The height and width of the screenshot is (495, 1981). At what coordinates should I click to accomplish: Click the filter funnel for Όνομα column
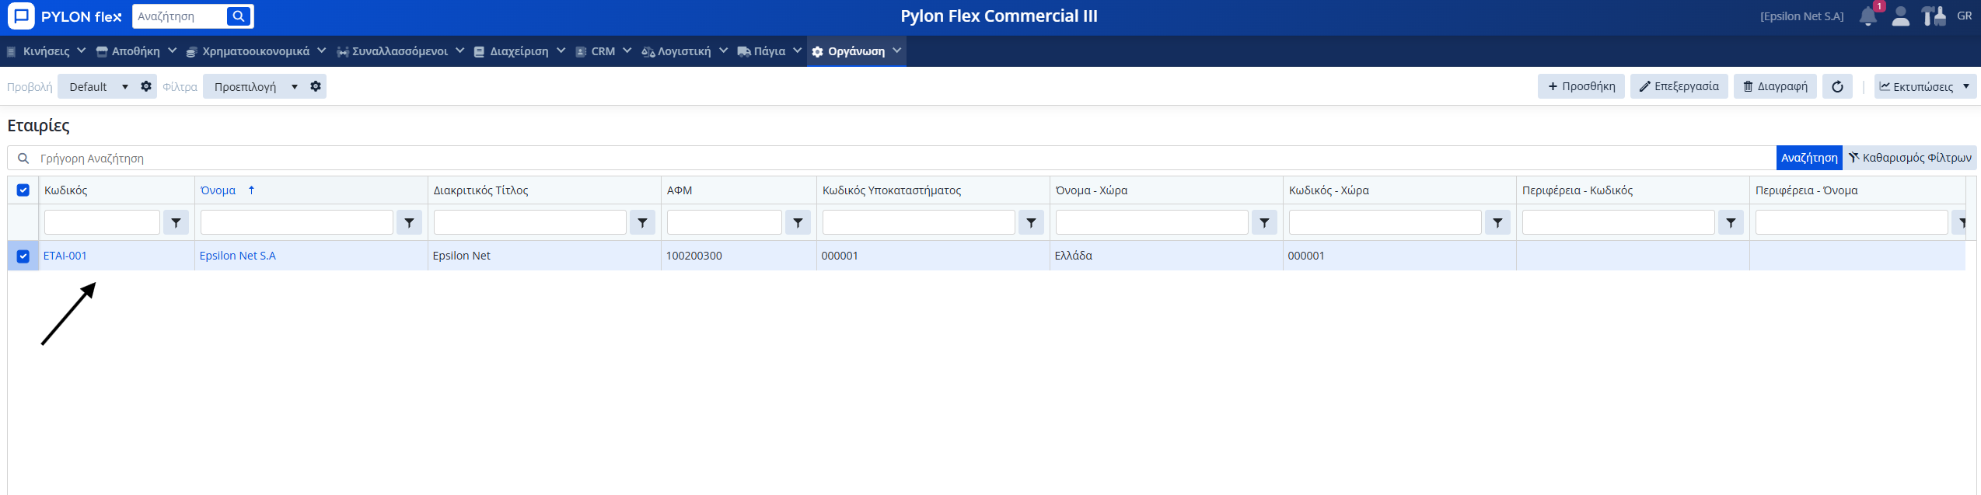click(409, 222)
